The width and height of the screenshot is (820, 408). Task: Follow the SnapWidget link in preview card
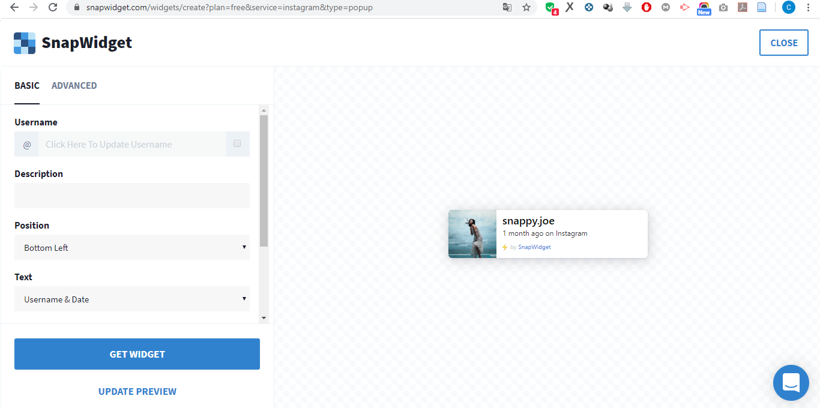click(x=534, y=247)
